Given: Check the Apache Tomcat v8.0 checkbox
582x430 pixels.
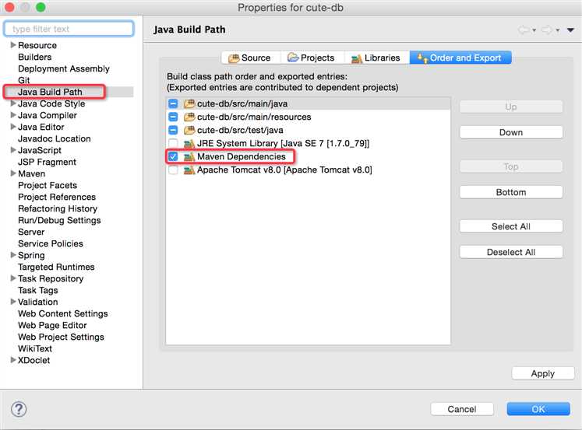Looking at the screenshot, I should click(173, 170).
